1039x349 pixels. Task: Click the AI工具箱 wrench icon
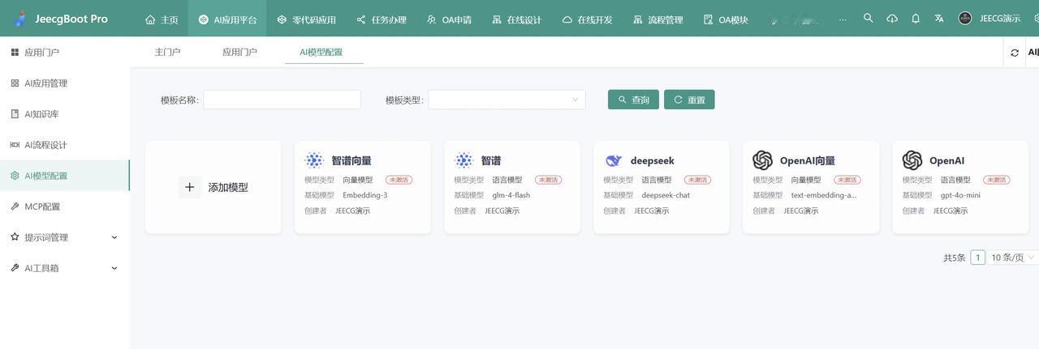pos(15,267)
